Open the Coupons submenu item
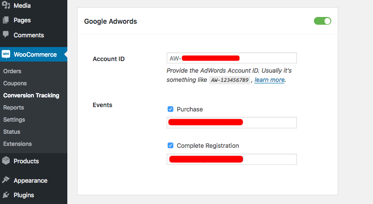This screenshot has width=373, height=204. (15, 83)
